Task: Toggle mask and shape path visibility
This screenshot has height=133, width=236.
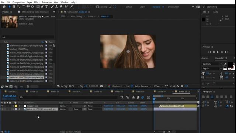Action: (86, 86)
